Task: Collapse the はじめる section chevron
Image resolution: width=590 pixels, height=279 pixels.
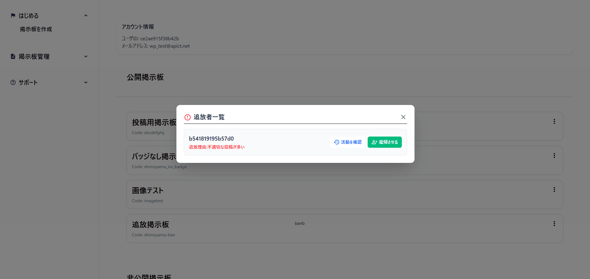Action: coord(86,15)
